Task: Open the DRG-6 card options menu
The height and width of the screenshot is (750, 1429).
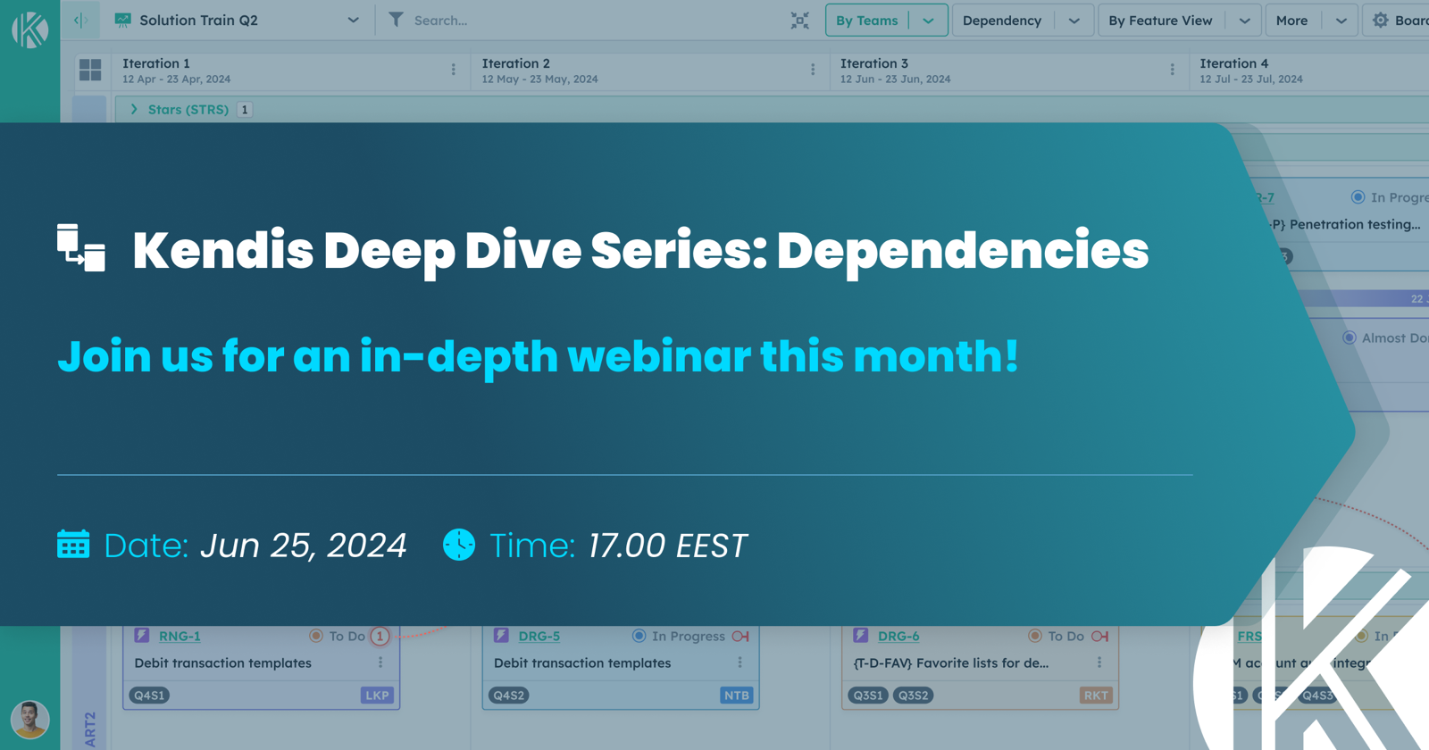Action: 1099,663
